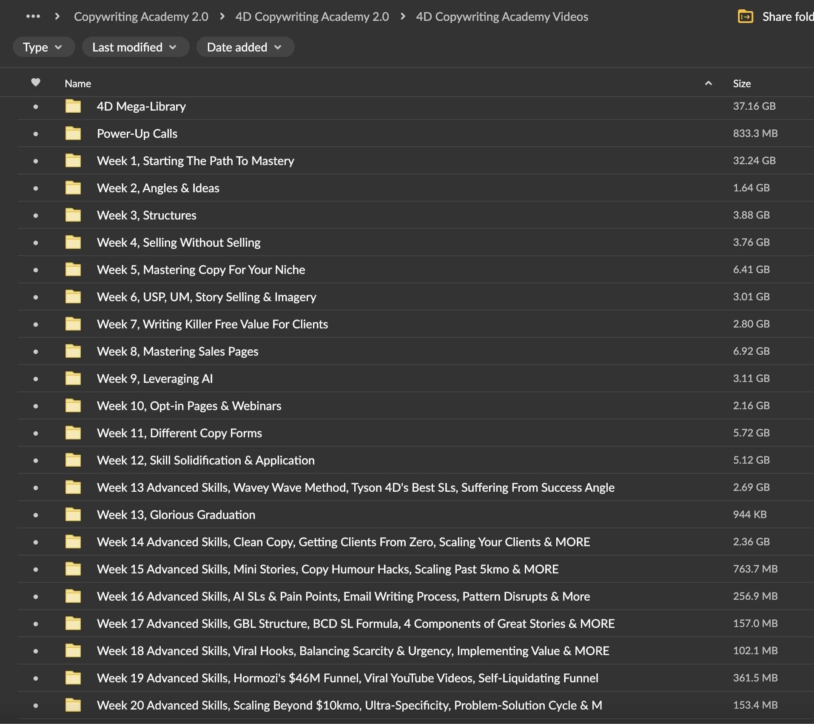Click 4D Copywriting Academy Videos breadcrumb
Screen dimensions: 814x724
coord(502,17)
